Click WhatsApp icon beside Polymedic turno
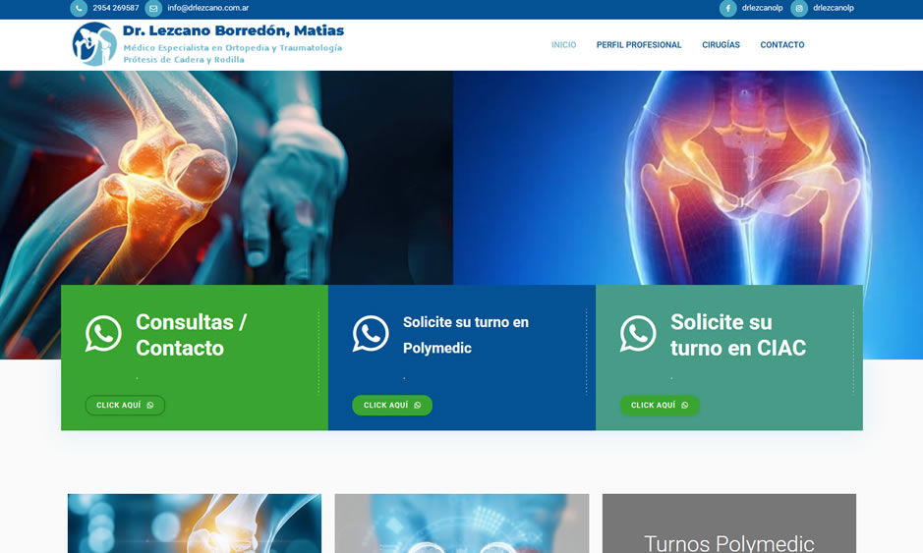 [371, 334]
